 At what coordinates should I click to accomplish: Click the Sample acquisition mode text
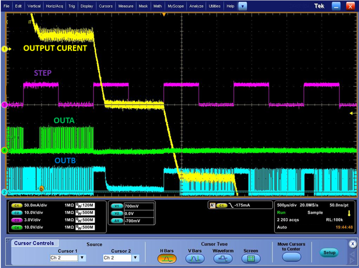click(x=315, y=212)
